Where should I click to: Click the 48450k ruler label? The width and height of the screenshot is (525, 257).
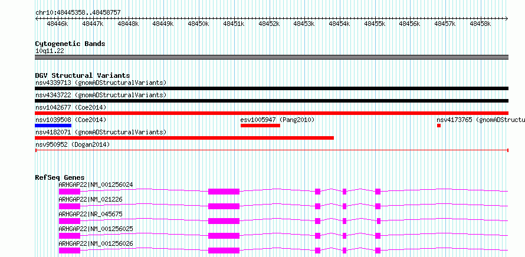click(199, 24)
